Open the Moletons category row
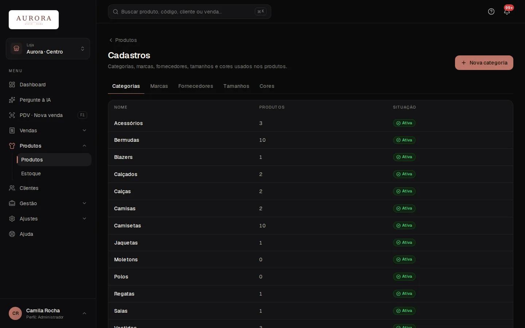This screenshot has height=328, width=525. [x=311, y=259]
